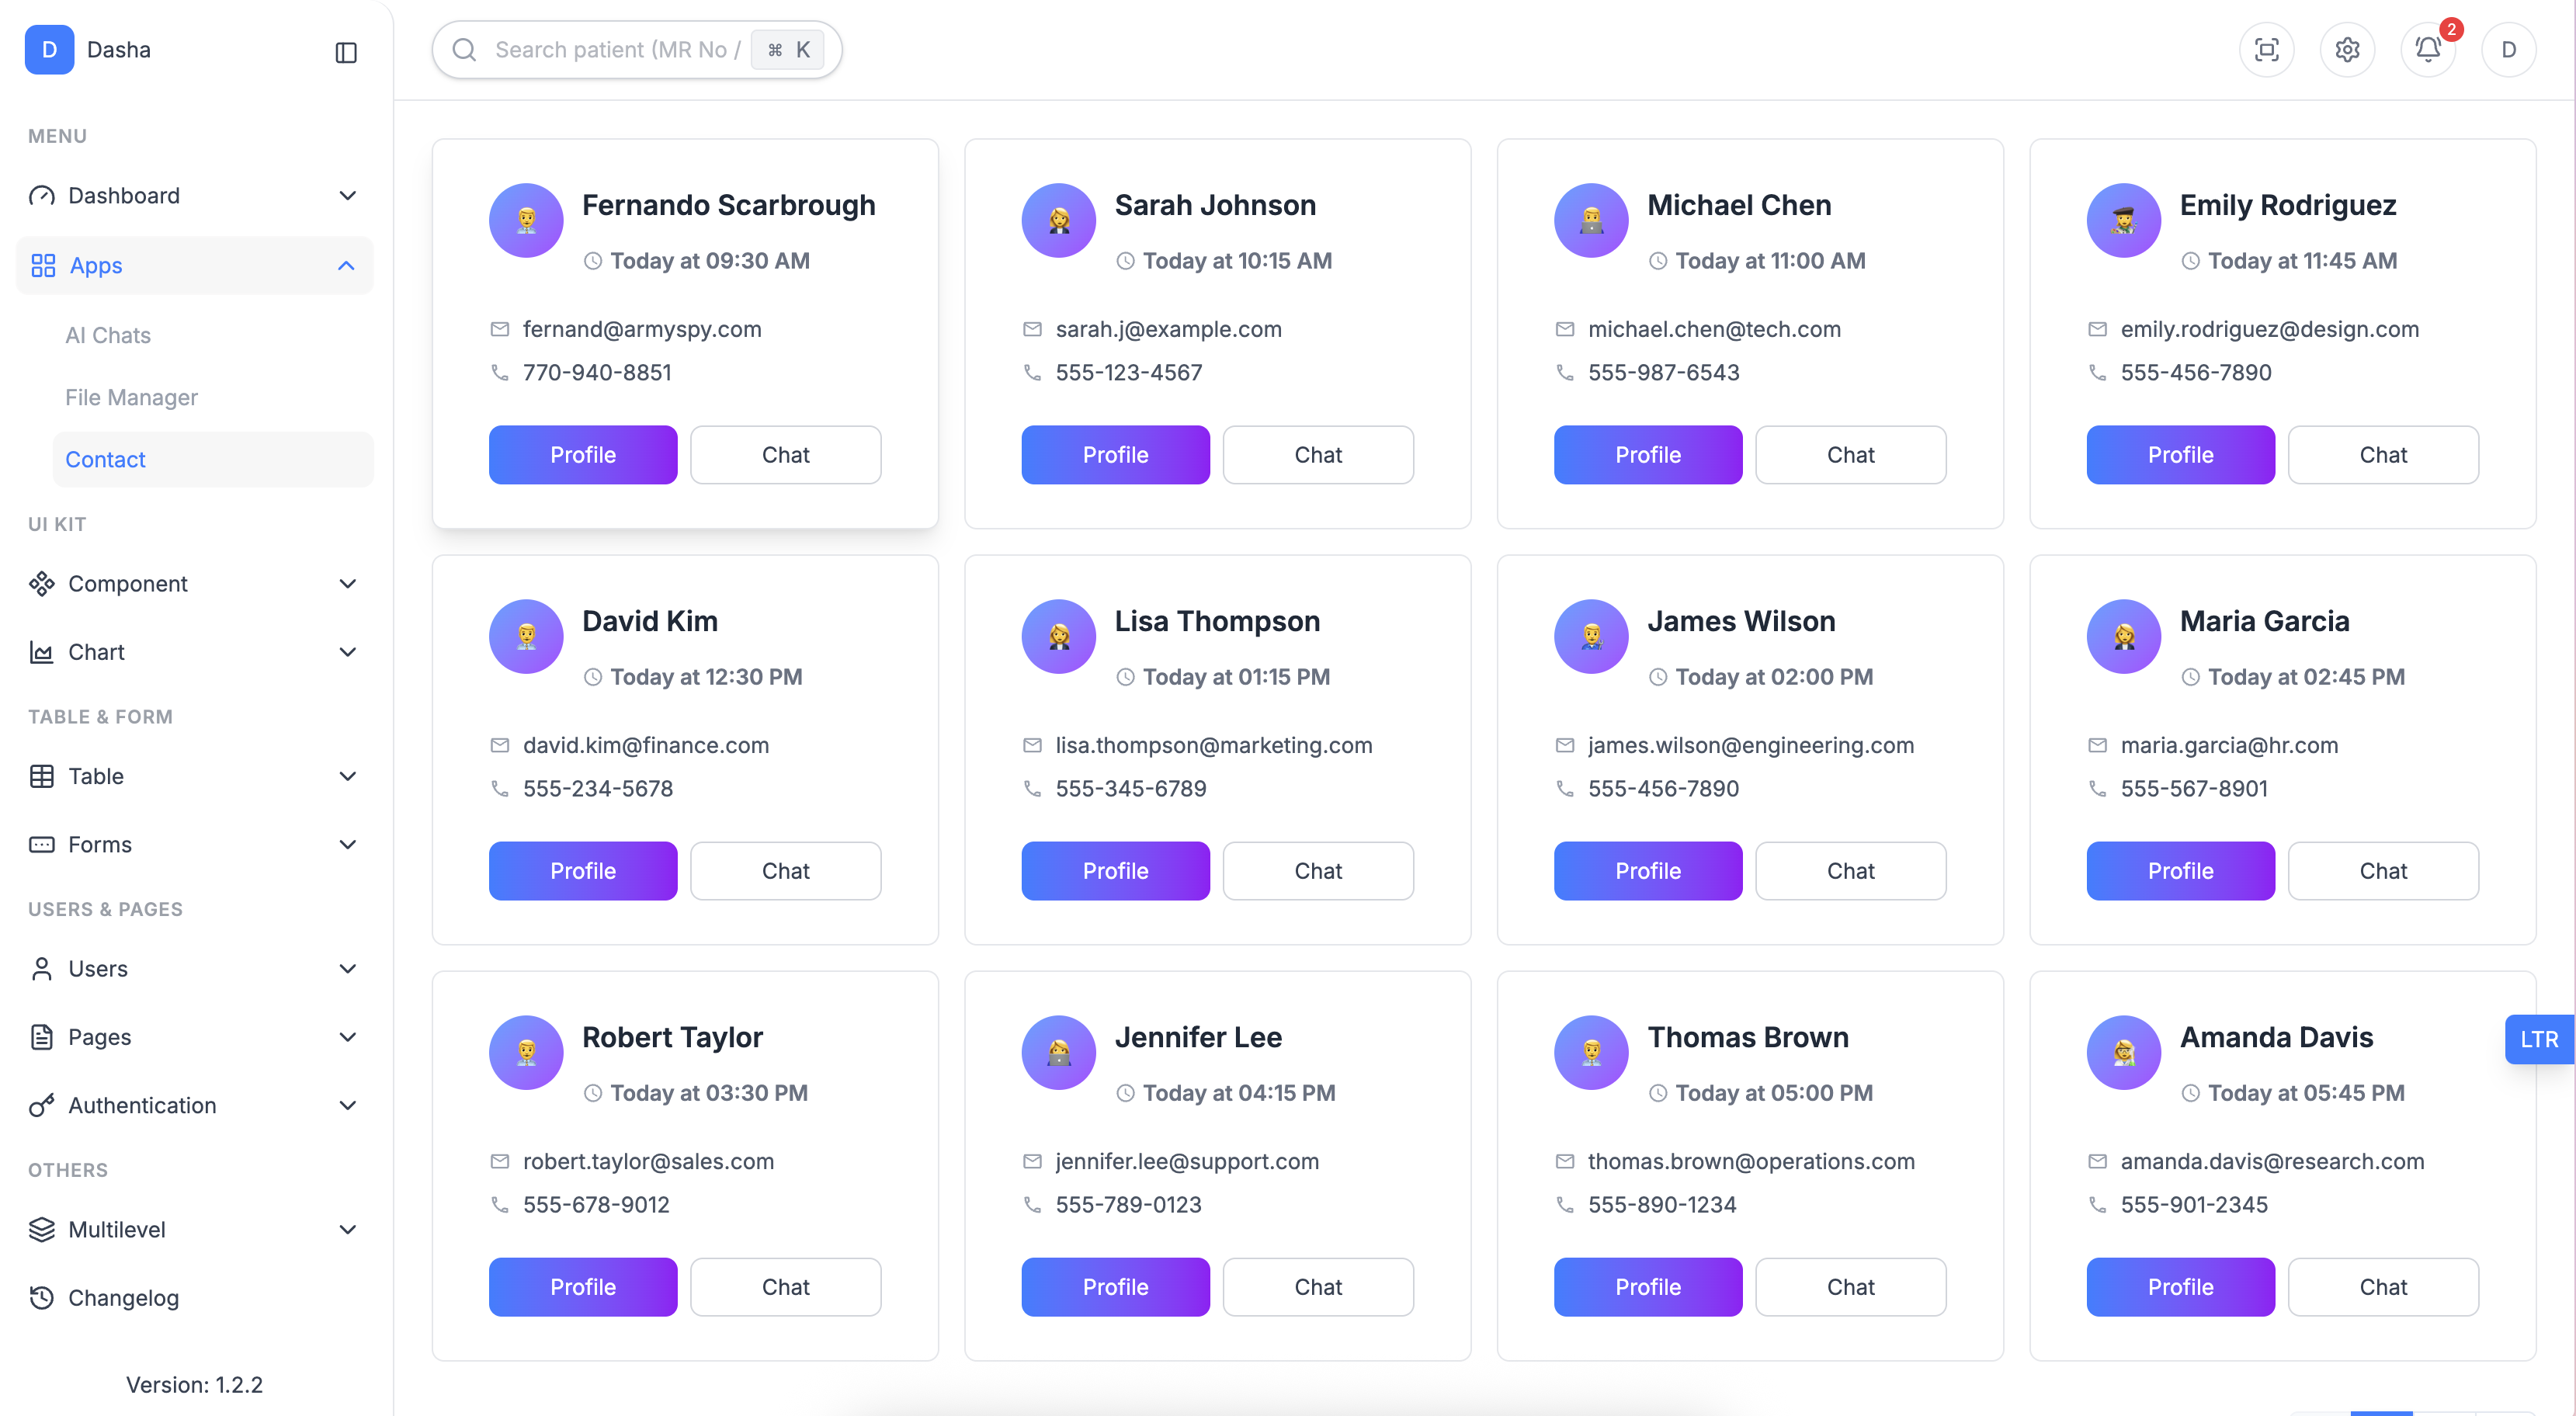Expand the Component menu chevron
Viewport: 2576px width, 1416px height.
(347, 584)
